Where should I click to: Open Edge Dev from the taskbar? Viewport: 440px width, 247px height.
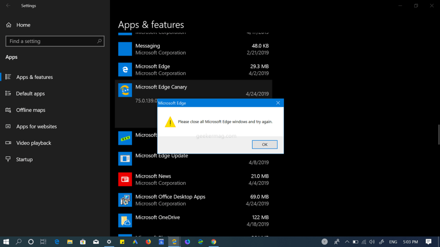tap(200, 242)
